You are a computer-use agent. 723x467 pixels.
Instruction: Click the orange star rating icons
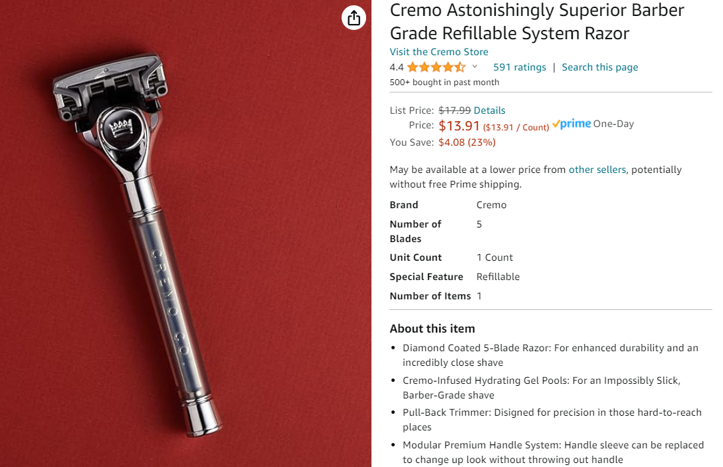(x=436, y=67)
